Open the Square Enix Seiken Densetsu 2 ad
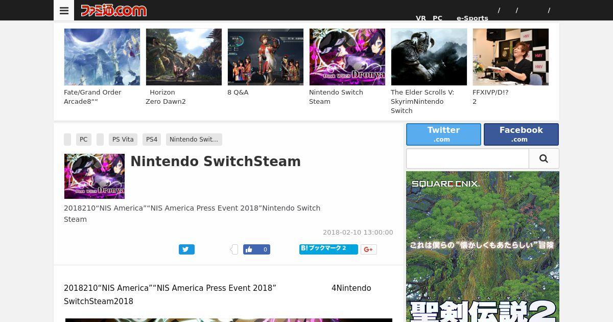The height and width of the screenshot is (322, 613). 483,246
